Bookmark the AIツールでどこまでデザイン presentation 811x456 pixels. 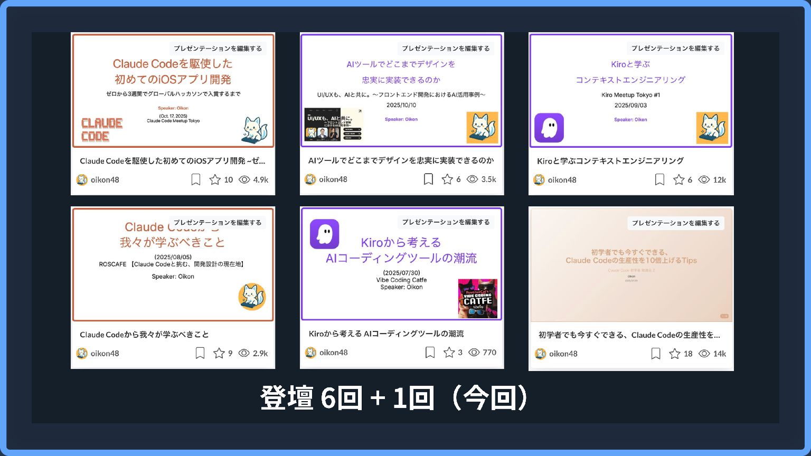click(x=428, y=179)
